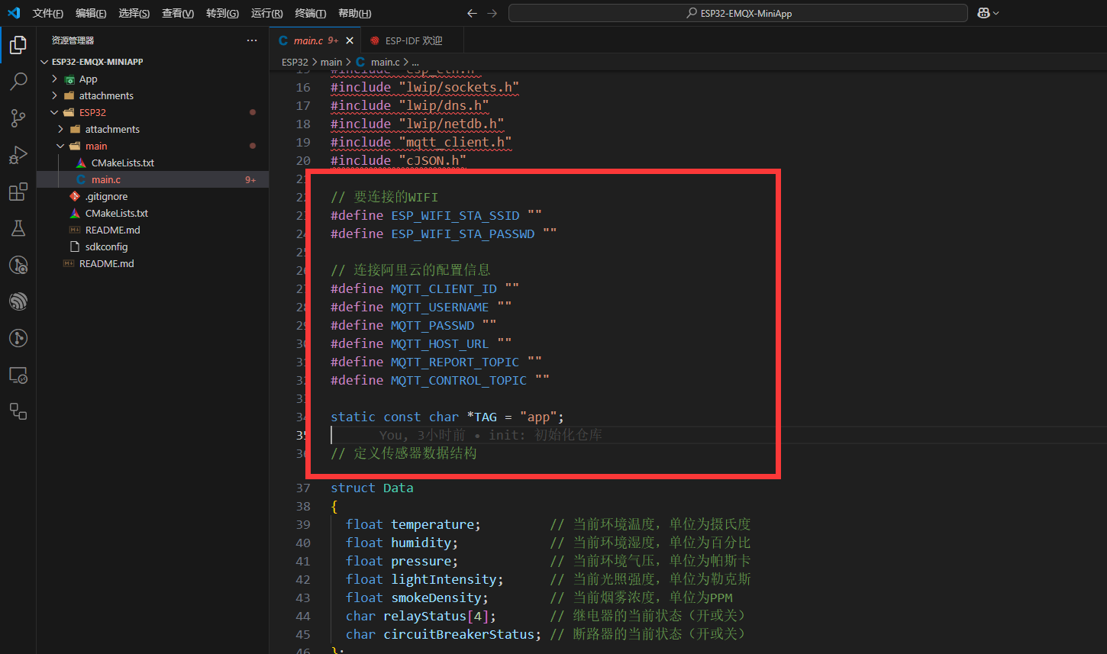The width and height of the screenshot is (1107, 654).
Task: Click ESP32 in the breadcrumb path
Action: point(295,62)
